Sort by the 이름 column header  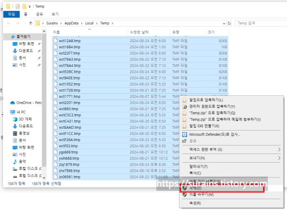[x=90, y=32]
